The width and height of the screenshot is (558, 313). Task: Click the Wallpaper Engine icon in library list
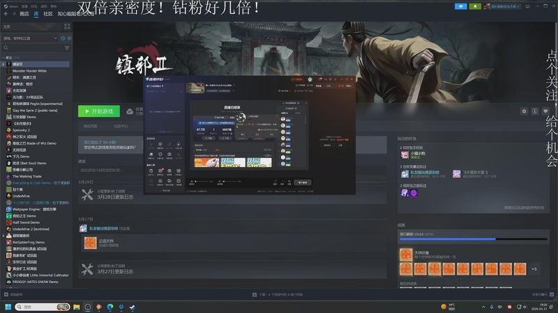[9, 209]
